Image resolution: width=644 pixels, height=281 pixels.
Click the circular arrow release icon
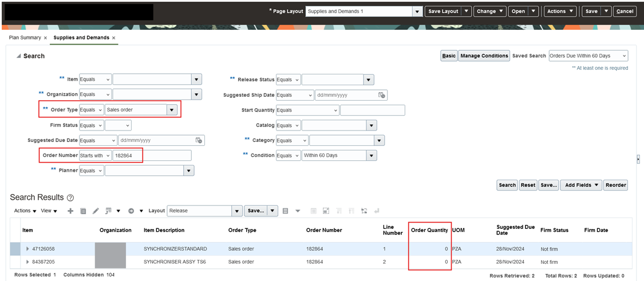[x=131, y=211]
